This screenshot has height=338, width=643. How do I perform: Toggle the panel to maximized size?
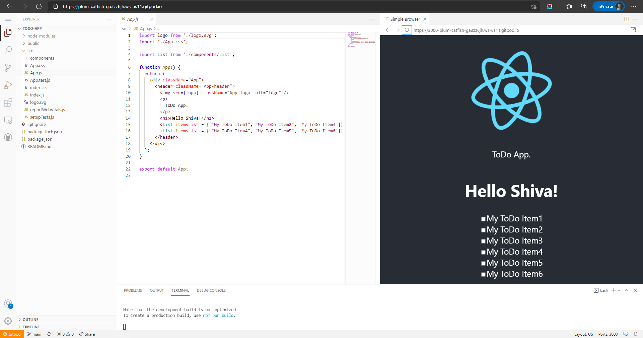626,290
